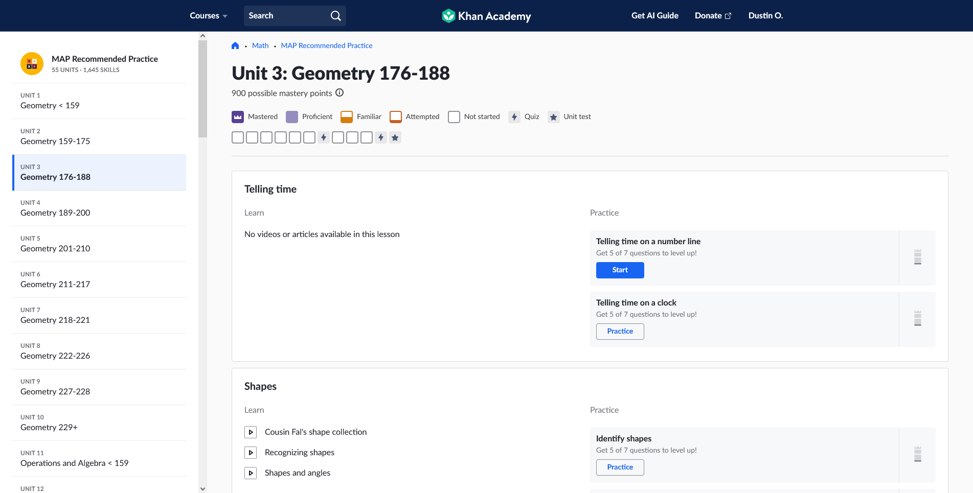Select the skill box just after the first quiz icon

[338, 137]
